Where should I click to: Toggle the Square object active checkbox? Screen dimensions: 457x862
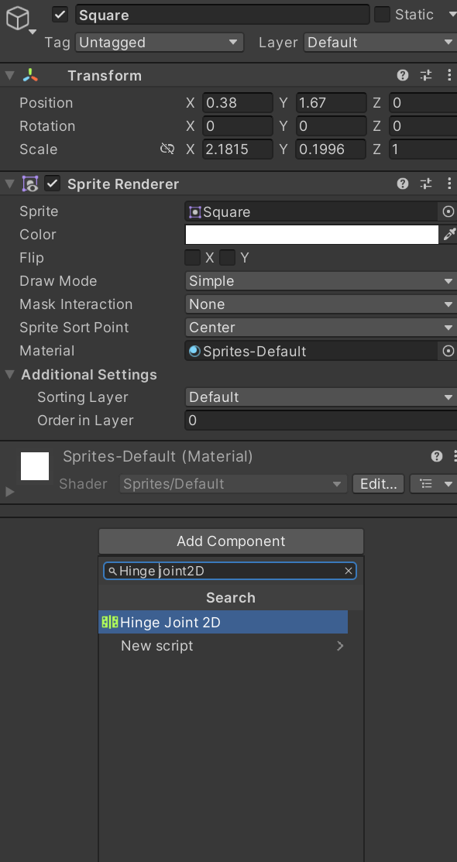click(x=60, y=15)
